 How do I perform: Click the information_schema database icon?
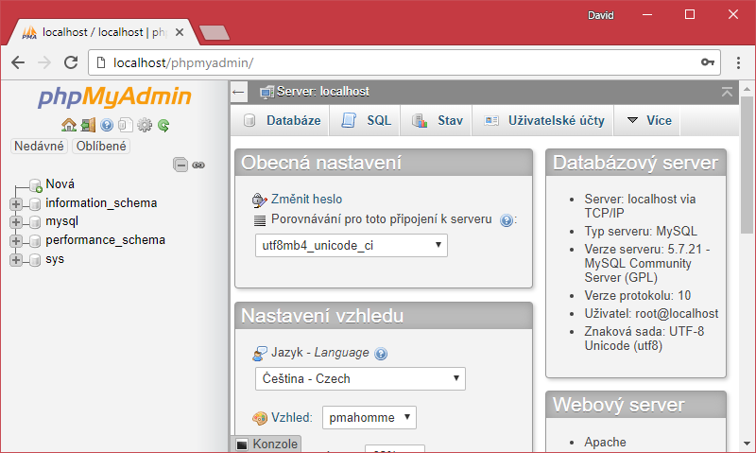[x=35, y=204]
